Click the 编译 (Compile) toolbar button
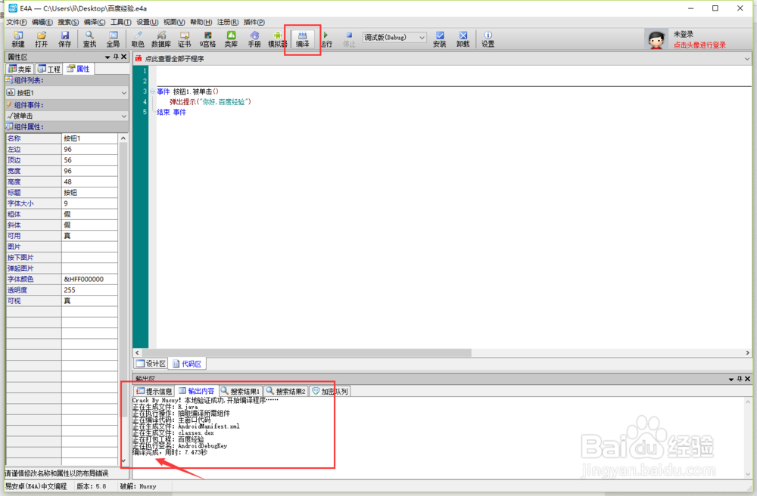 pos(303,39)
